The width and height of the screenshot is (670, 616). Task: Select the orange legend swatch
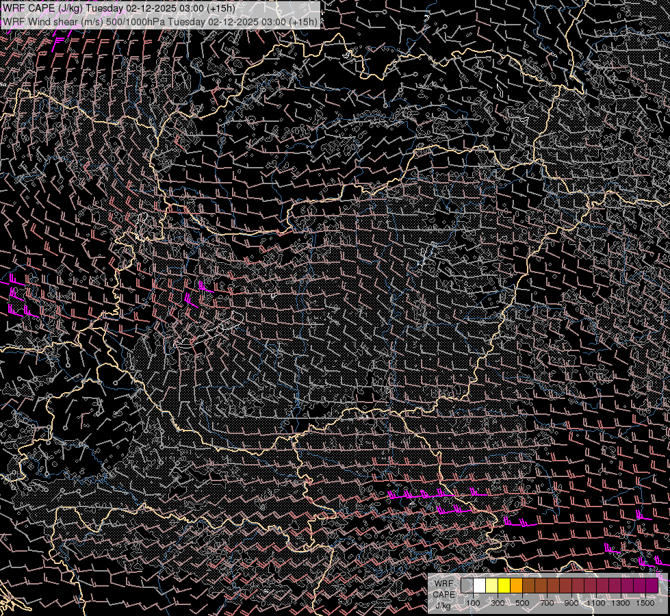click(x=516, y=585)
